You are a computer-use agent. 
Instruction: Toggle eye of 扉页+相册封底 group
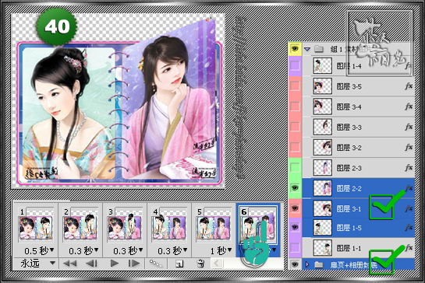point(295,264)
